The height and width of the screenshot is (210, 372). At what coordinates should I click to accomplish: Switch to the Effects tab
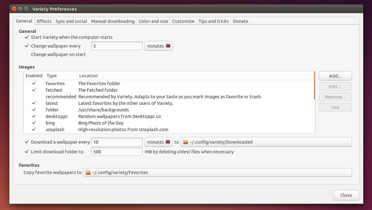point(44,21)
